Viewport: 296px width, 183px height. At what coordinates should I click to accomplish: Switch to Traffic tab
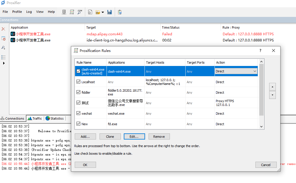click(x=35, y=118)
